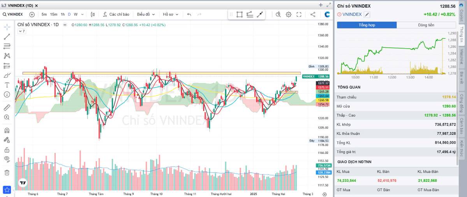The width and height of the screenshot is (467, 197).
Task: Toggle the favorites star button
Action: [7, 190]
